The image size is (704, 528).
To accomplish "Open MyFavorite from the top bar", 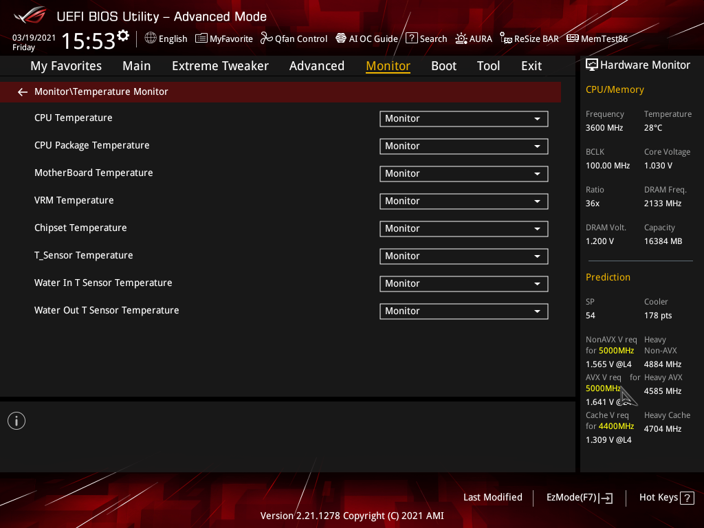I will coord(231,38).
